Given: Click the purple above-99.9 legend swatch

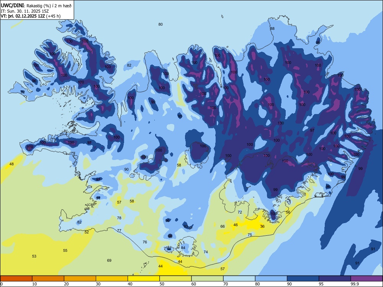Looking at the screenshot, I should (x=367, y=279).
